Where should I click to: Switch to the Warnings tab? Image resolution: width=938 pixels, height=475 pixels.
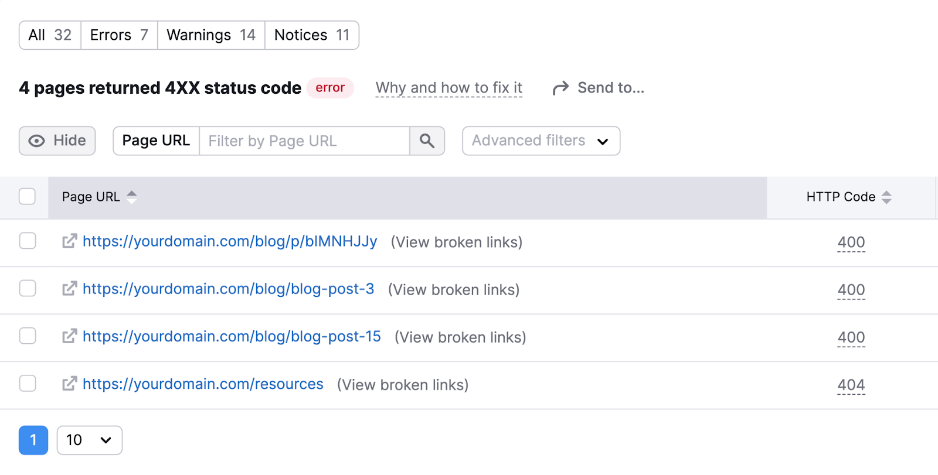(x=211, y=35)
